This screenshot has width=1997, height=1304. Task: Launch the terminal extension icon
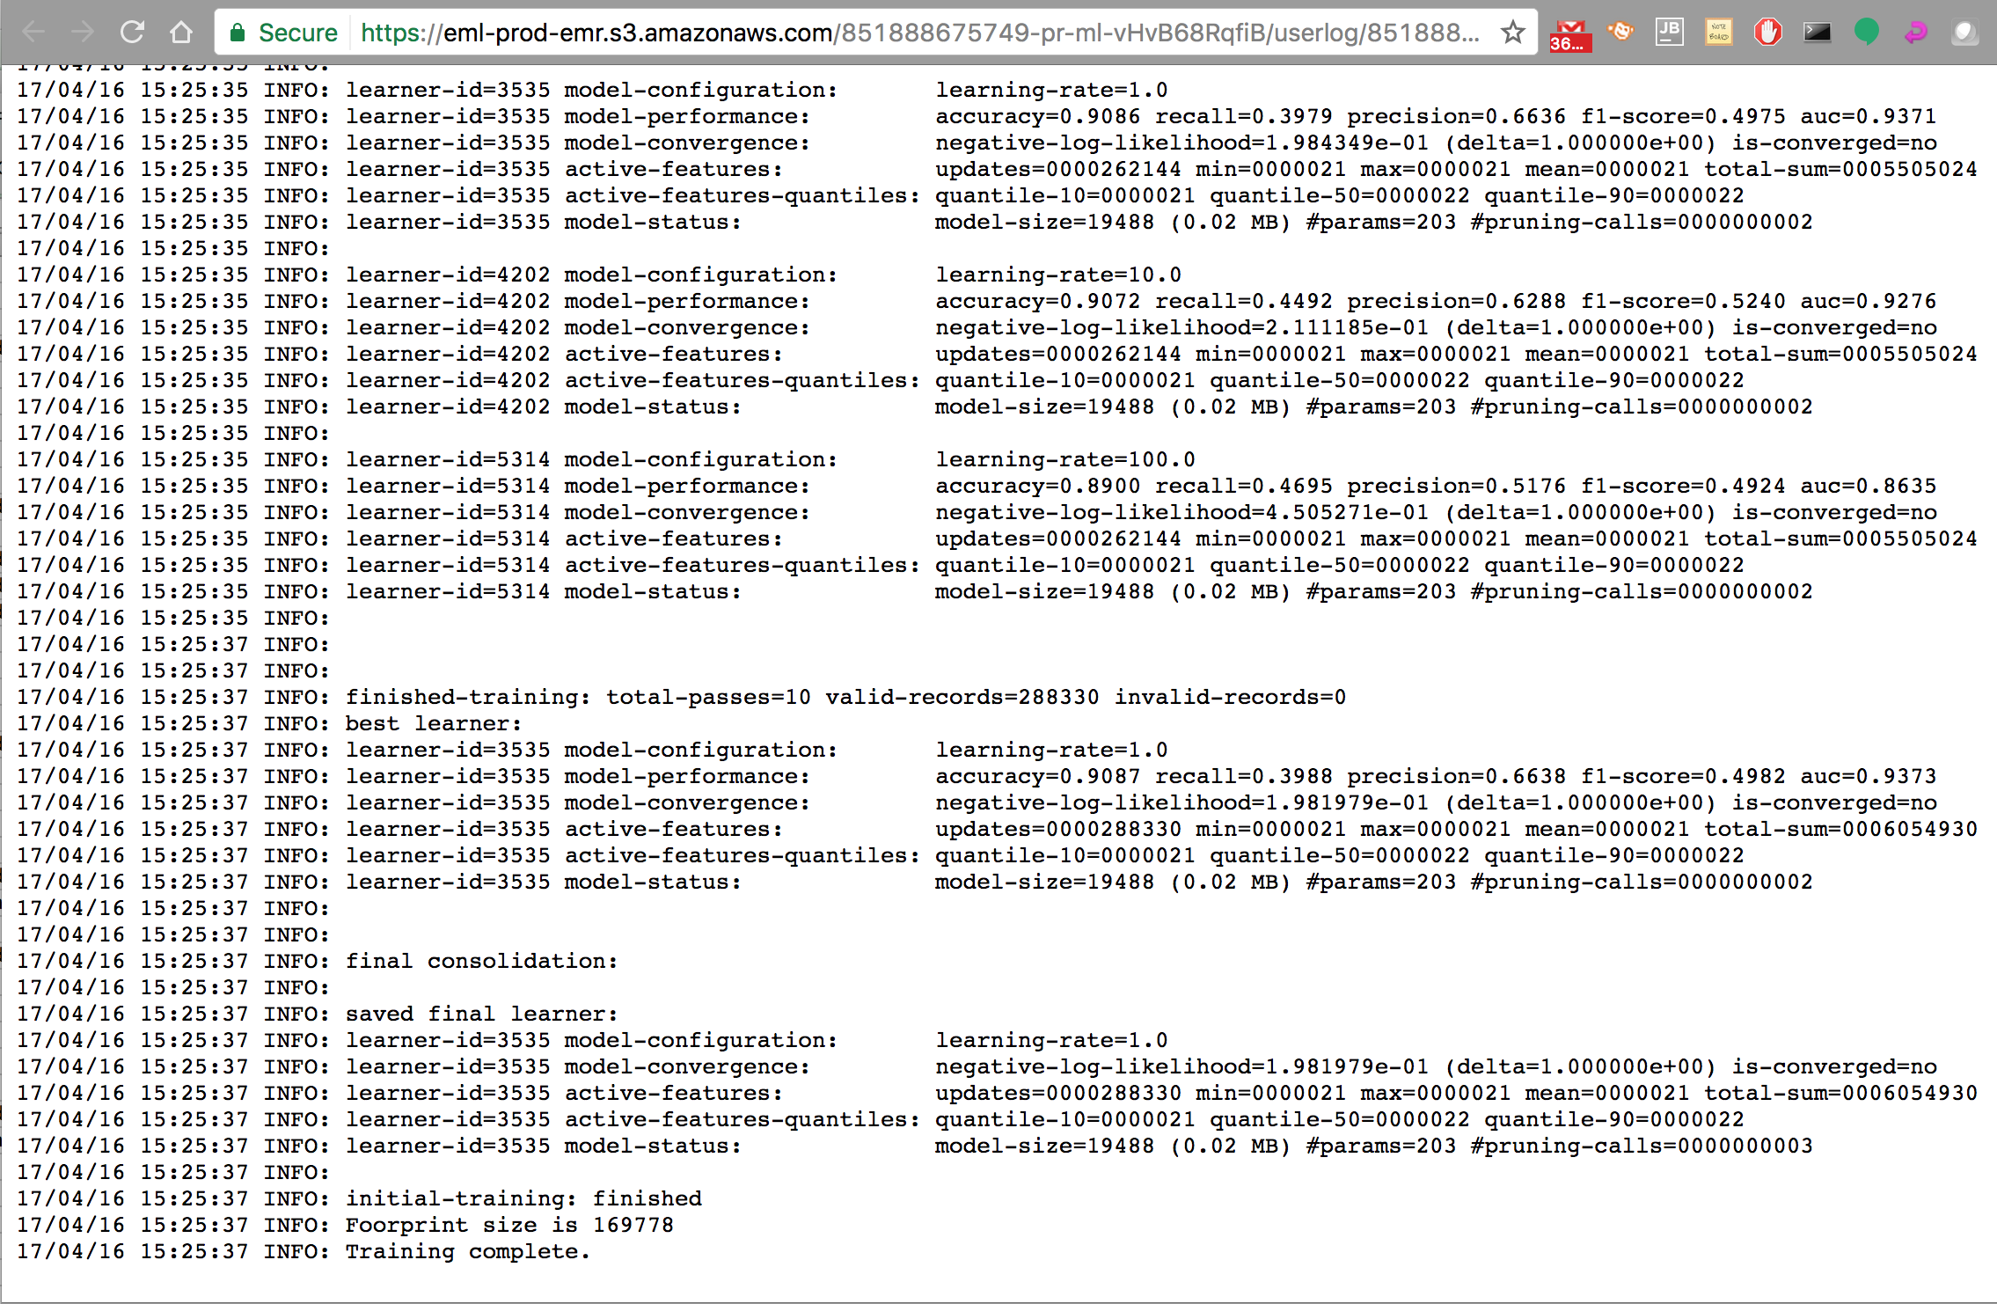(x=1817, y=33)
